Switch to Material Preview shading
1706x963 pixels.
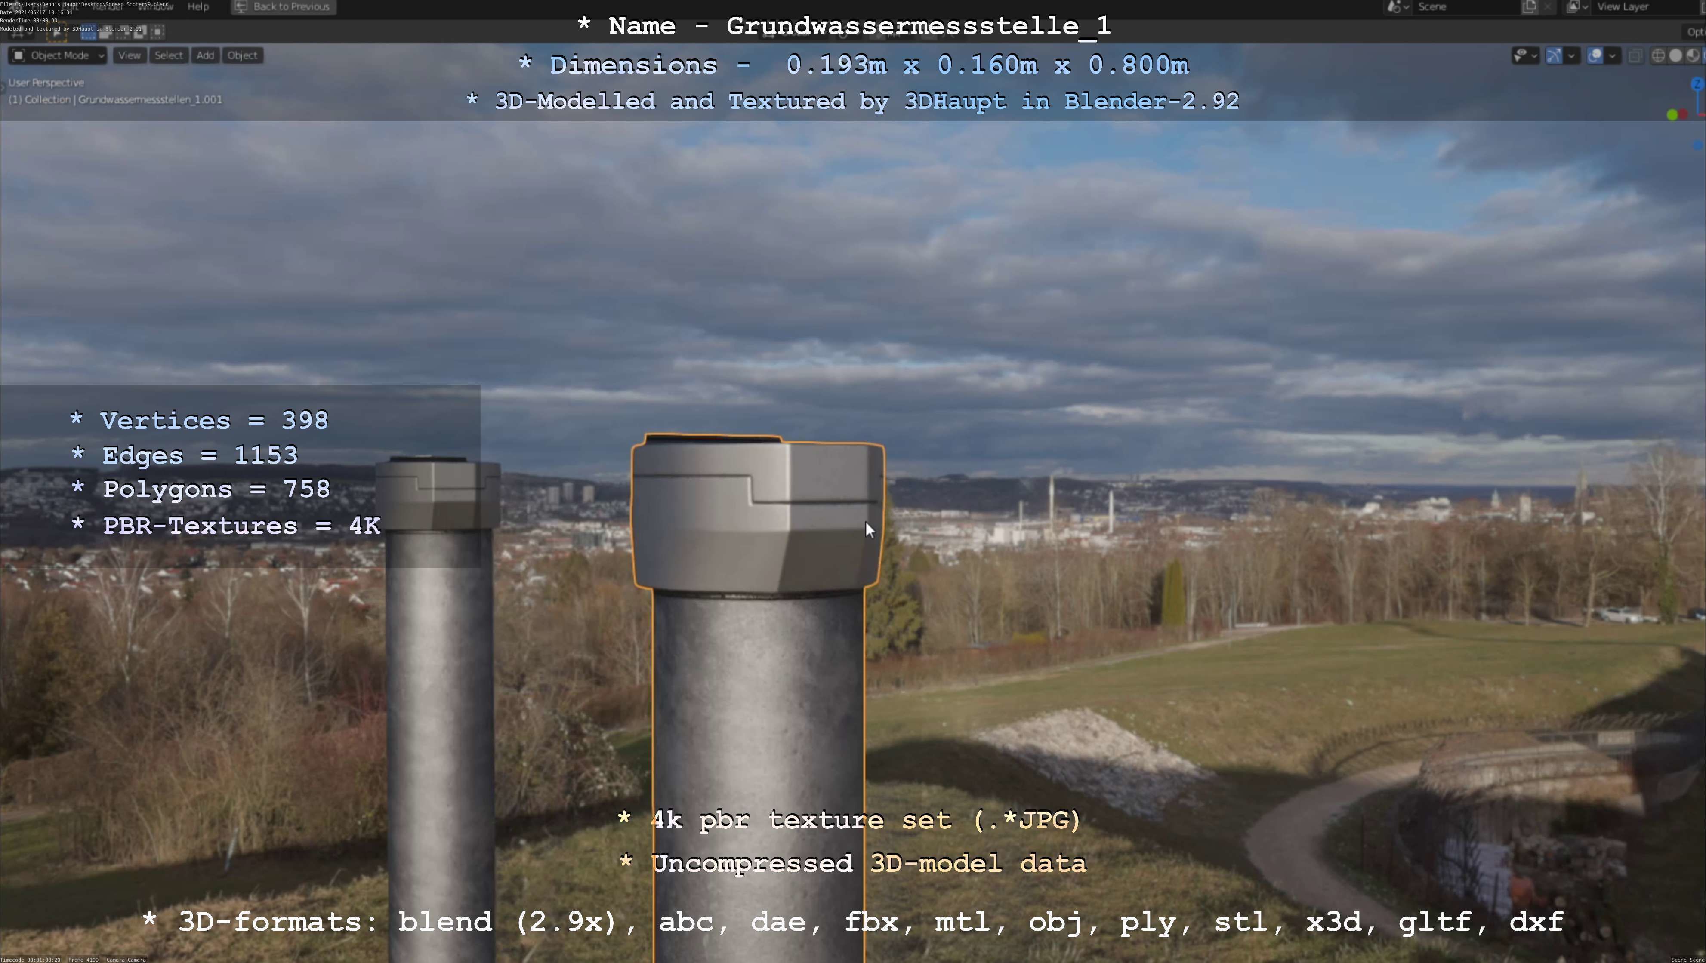[1693, 55]
